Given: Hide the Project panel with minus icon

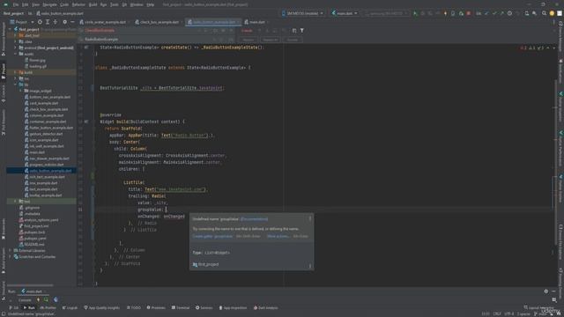Looking at the screenshot, I should [x=72, y=22].
